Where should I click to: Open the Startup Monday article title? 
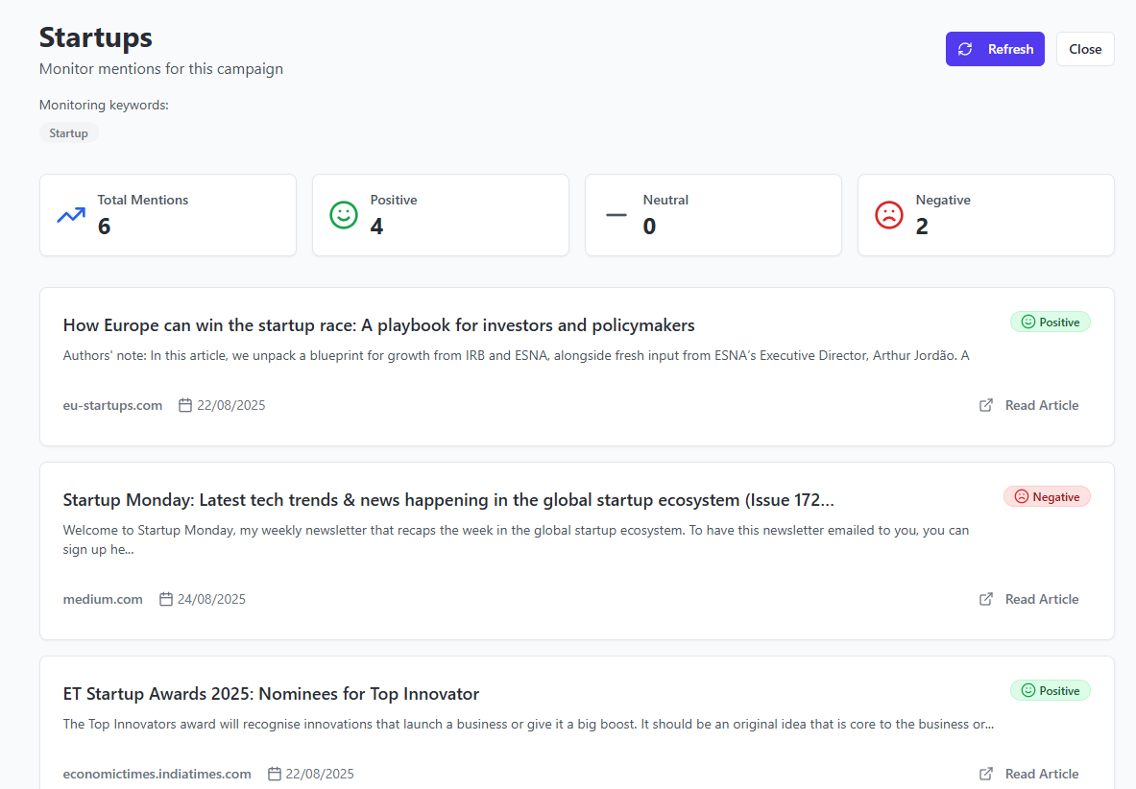click(x=447, y=499)
